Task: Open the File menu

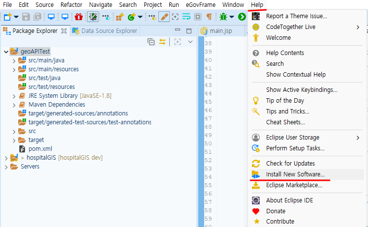Action: [x=7, y=5]
